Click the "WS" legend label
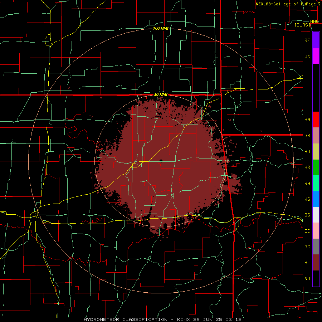The height and width of the screenshot is (322, 322). 307,199
